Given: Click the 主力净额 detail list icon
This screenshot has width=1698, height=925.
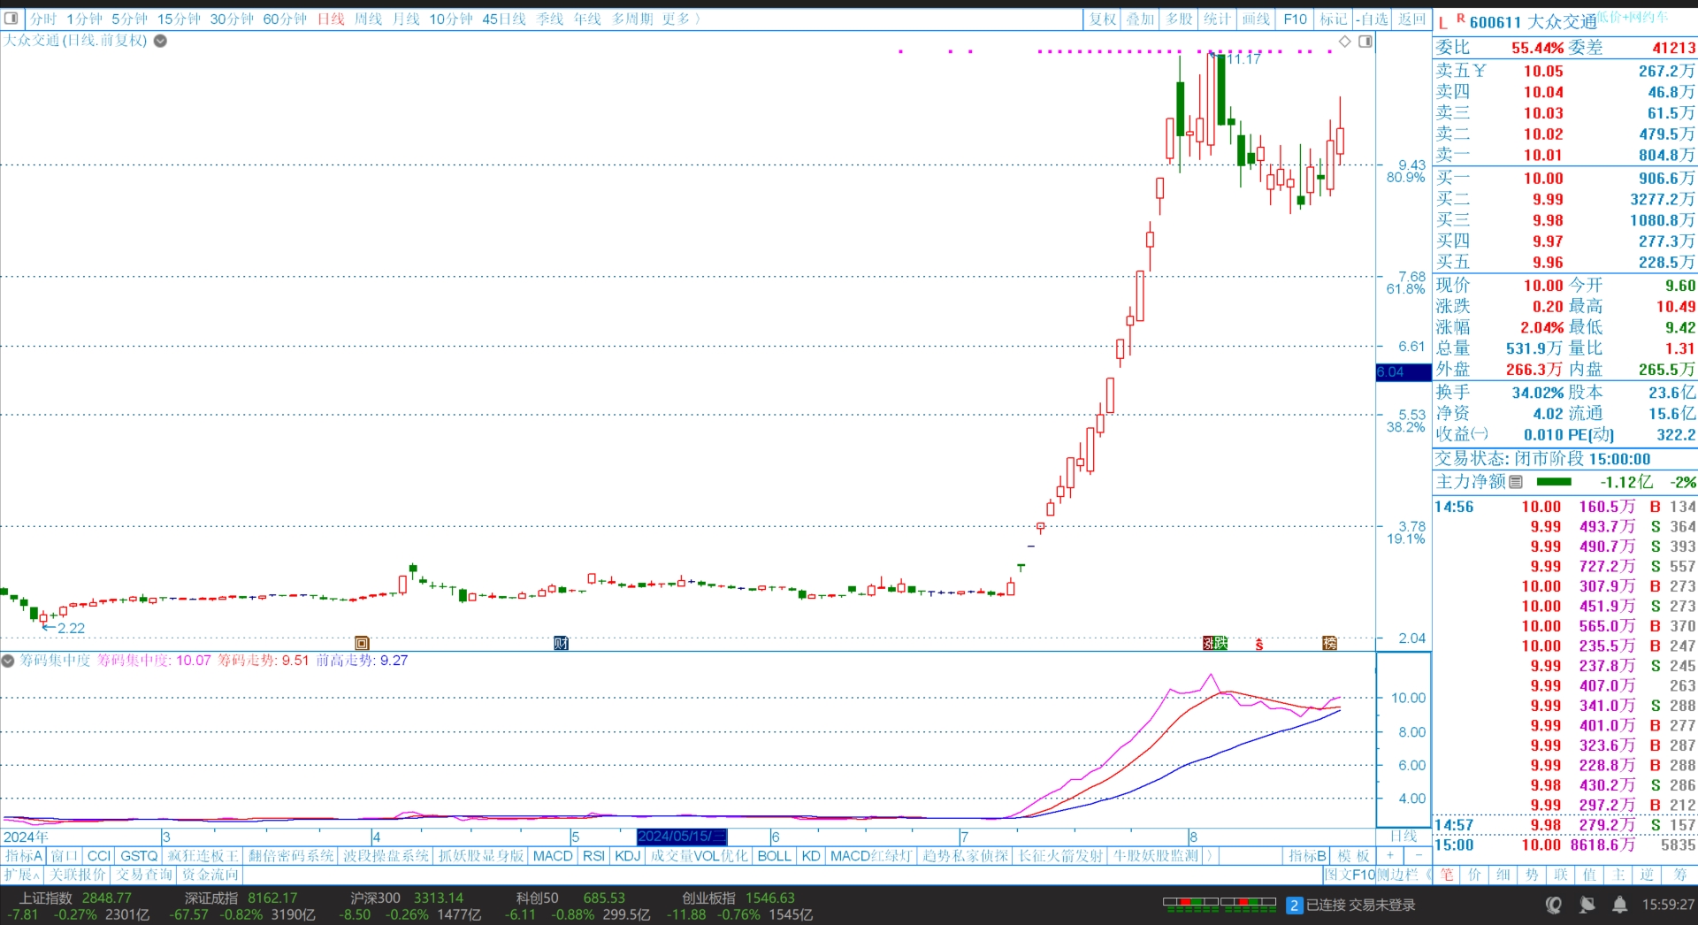Looking at the screenshot, I should [x=1516, y=482].
